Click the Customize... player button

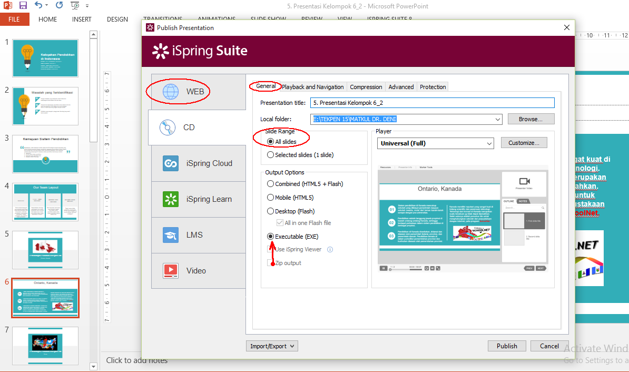pyautogui.click(x=524, y=143)
